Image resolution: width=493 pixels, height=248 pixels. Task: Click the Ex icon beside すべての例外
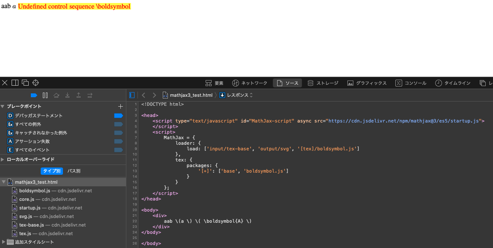[x=10, y=124]
